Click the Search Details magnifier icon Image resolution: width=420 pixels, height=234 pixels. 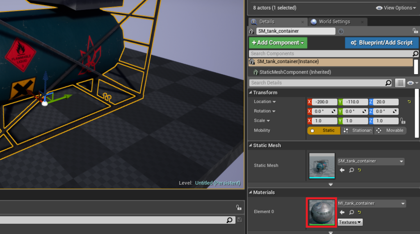[x=388, y=83]
